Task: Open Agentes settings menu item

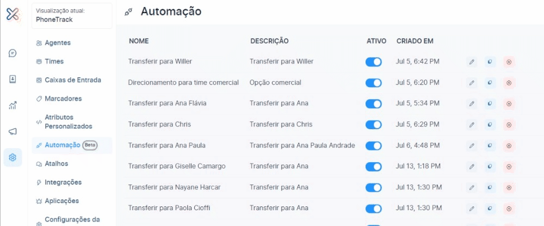Action: point(57,42)
